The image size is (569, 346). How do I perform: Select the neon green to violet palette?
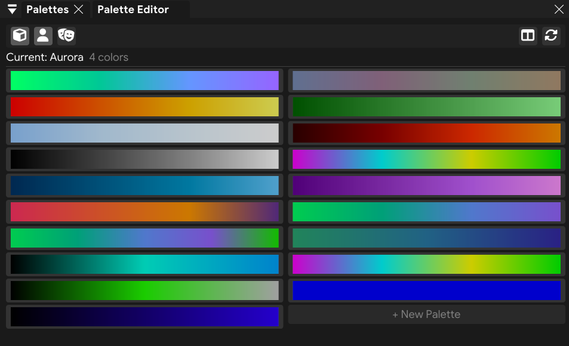tap(144, 81)
